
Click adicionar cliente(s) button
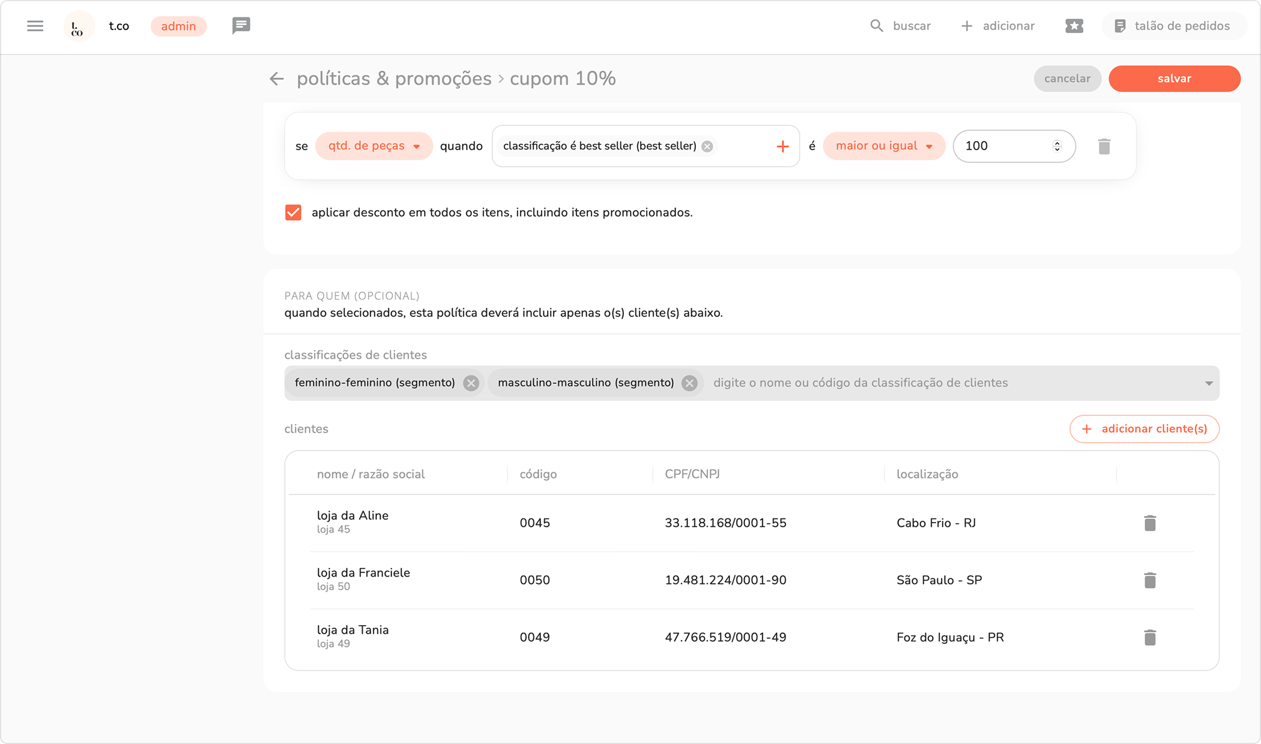click(1144, 429)
